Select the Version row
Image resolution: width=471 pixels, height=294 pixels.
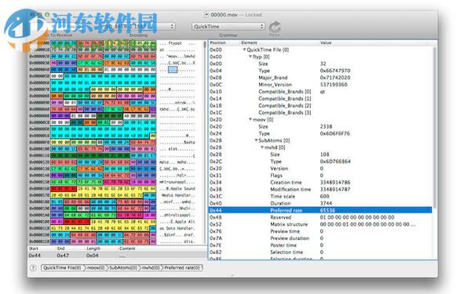coord(320,169)
